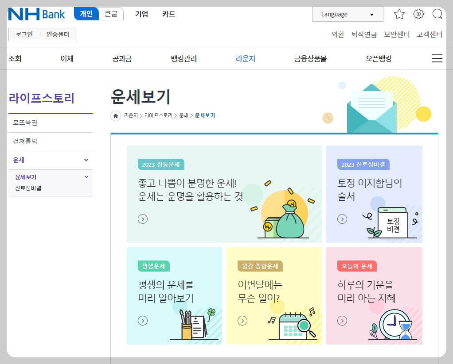Collapse the 운세 sidebar menu chevron
453x364 pixels.
click(86, 160)
